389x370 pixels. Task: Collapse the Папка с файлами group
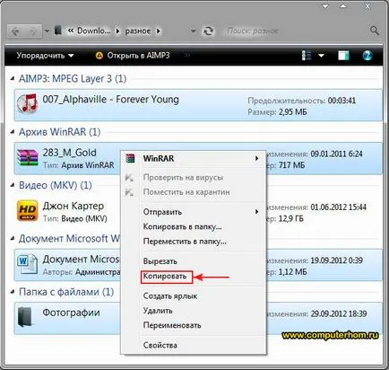pyautogui.click(x=13, y=292)
